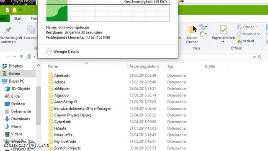Viewport: 268px width, 151px height.
Task: Click the Bearbeiten ribbon button
Action: tap(249, 34)
